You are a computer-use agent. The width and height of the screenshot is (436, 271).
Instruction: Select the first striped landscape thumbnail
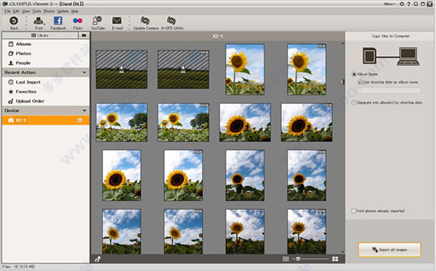click(x=122, y=70)
